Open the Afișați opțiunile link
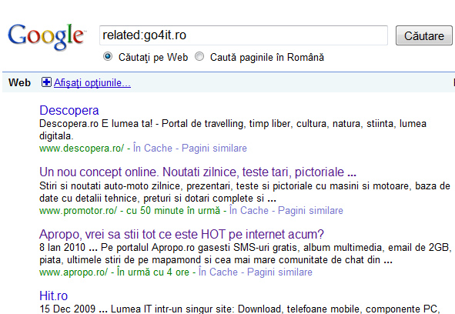The image size is (455, 314). (x=92, y=82)
